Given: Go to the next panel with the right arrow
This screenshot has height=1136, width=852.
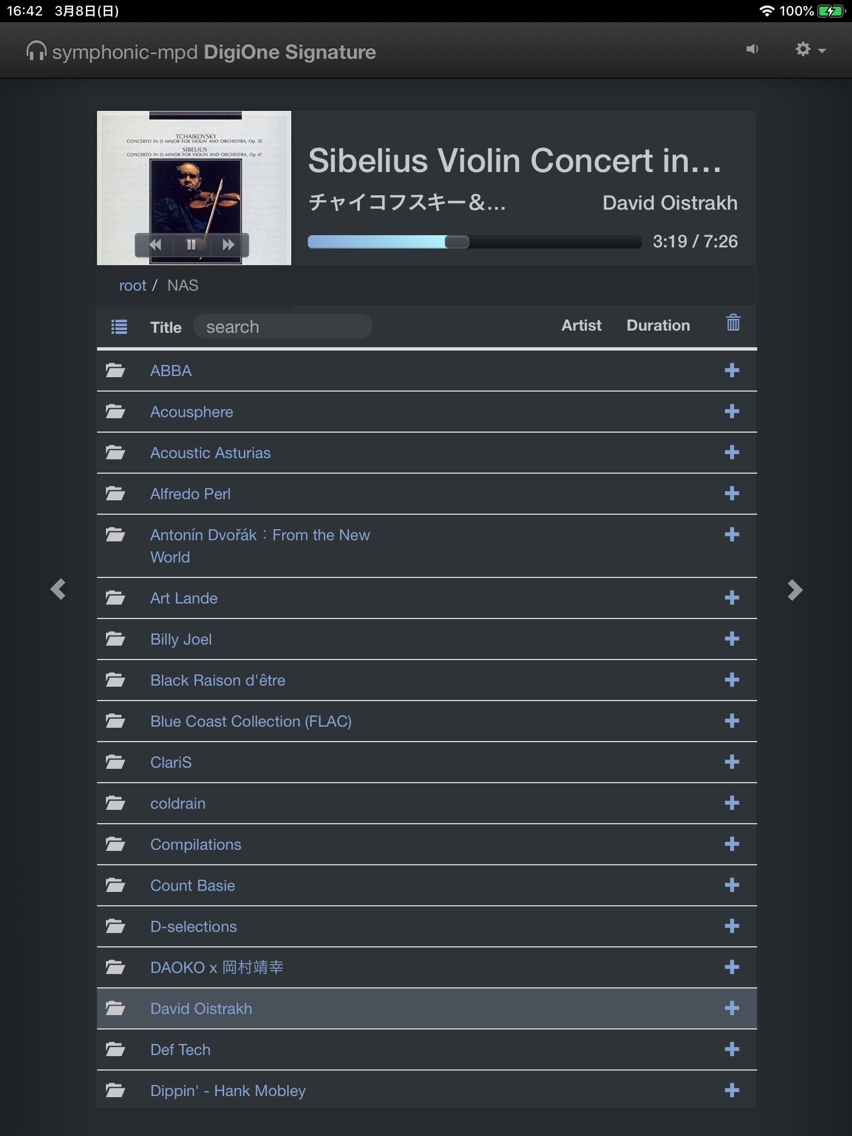Looking at the screenshot, I should coord(794,590).
